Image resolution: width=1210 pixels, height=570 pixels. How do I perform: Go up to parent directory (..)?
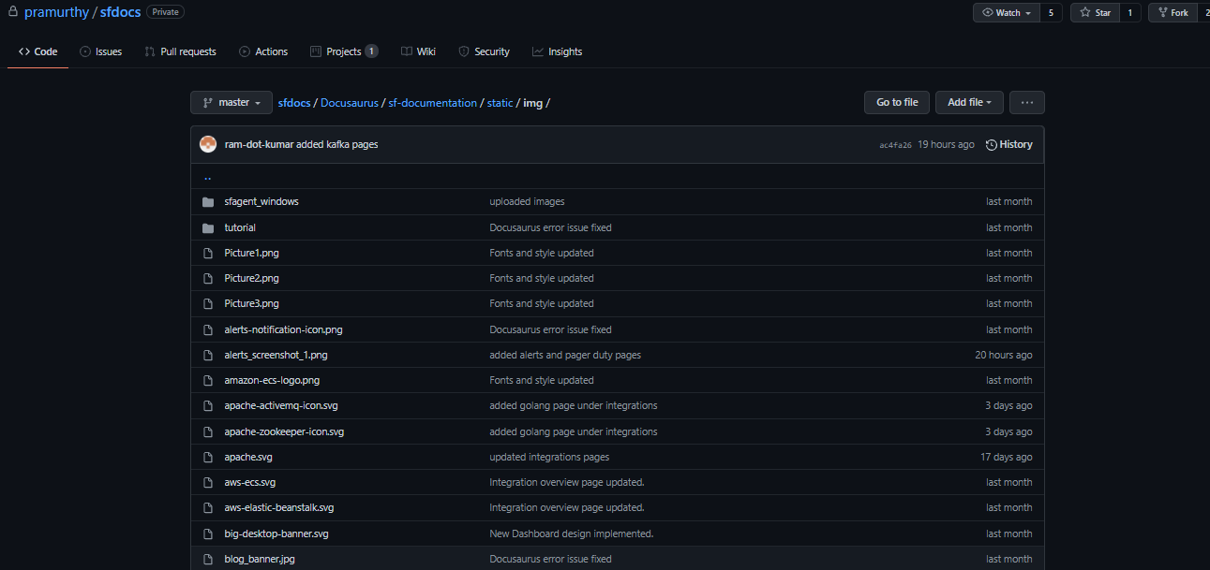207,177
